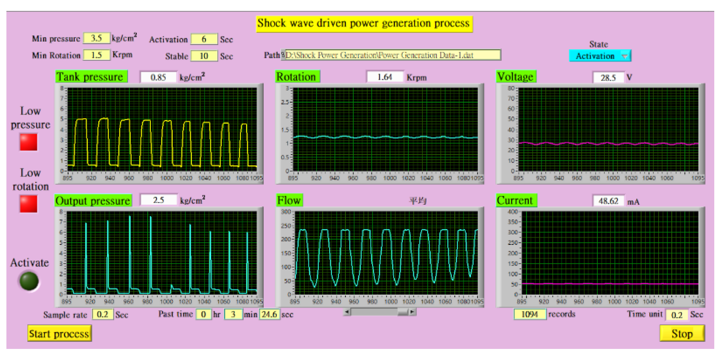Select the Min Rotation value field

(x=96, y=55)
